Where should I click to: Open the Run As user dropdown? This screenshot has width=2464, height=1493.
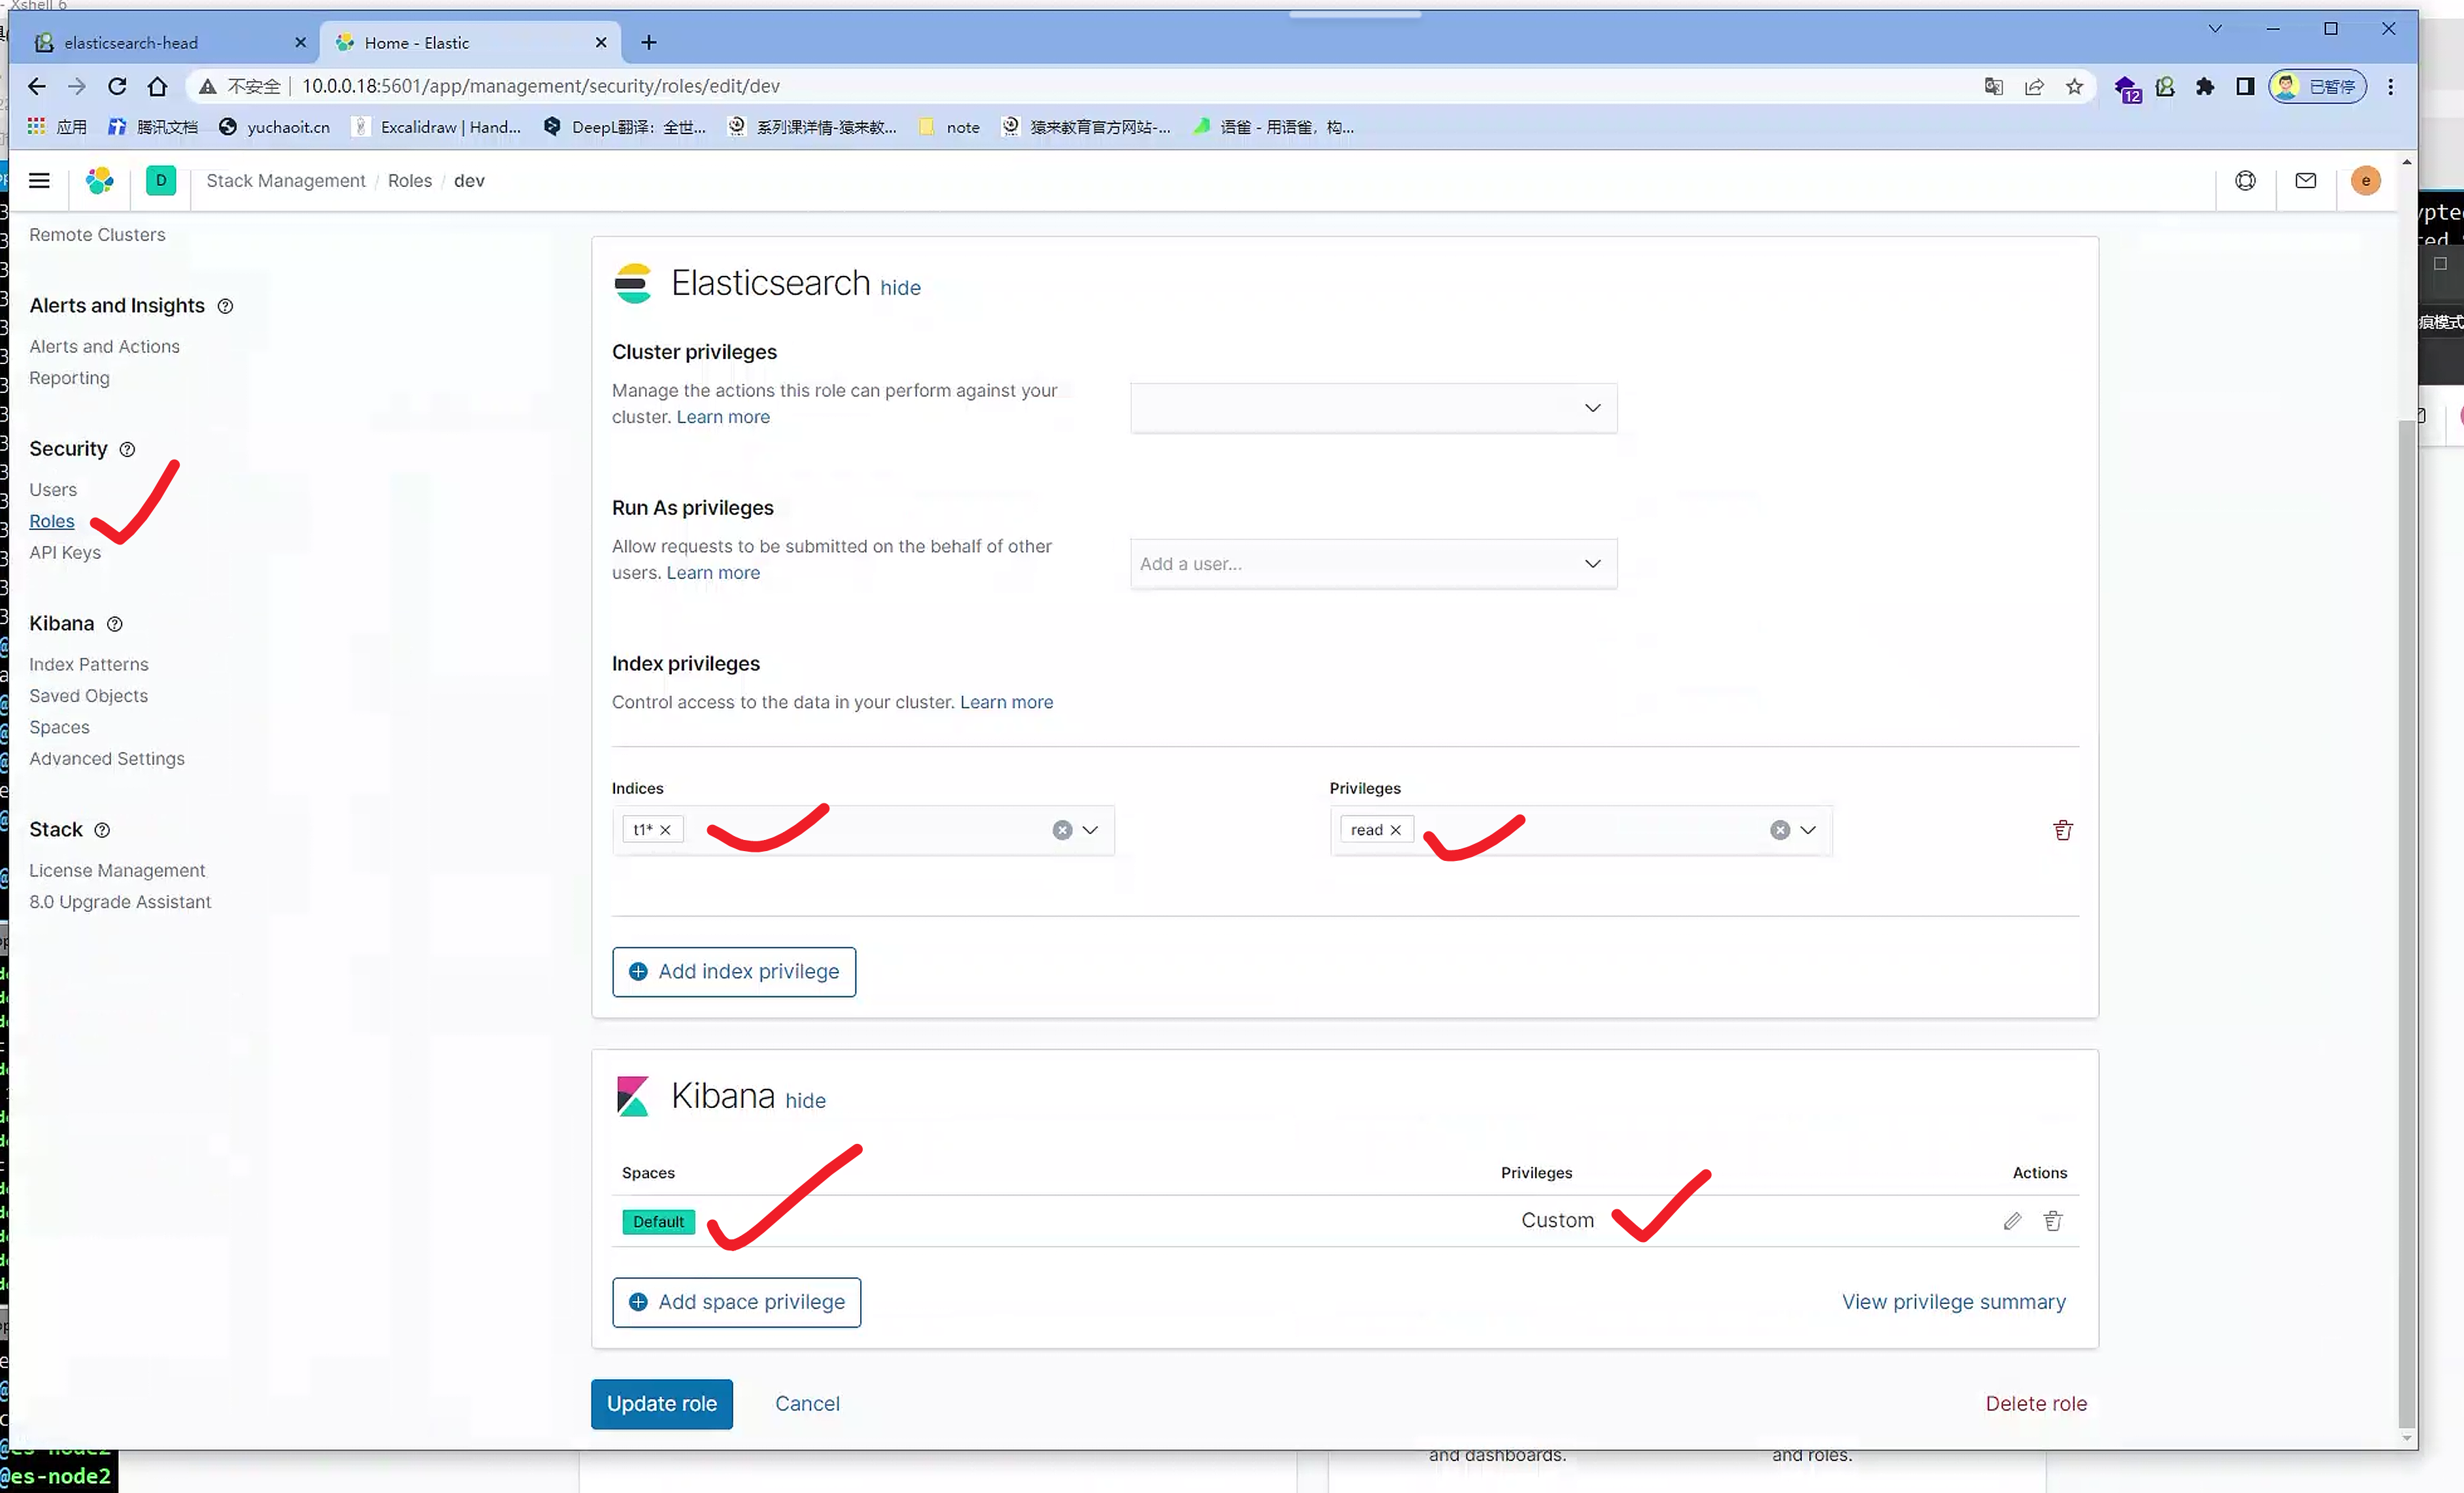[1592, 564]
